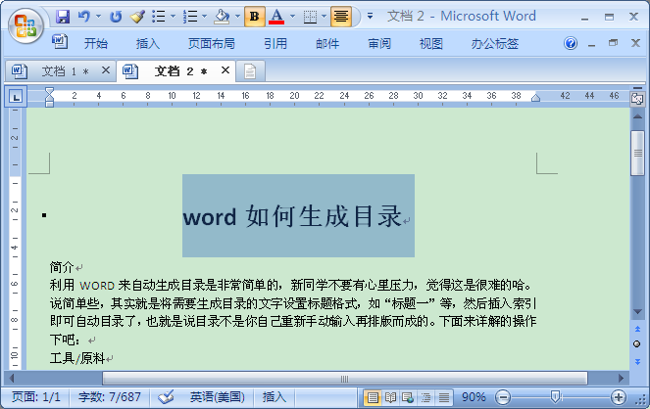Toggle 插入 insert mode in status bar

(274, 397)
